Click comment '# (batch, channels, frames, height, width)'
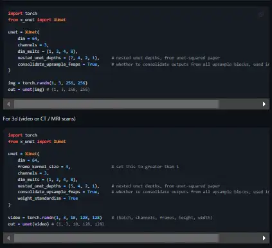The width and height of the screenshot is (272, 248). pyautogui.click(x=162, y=218)
